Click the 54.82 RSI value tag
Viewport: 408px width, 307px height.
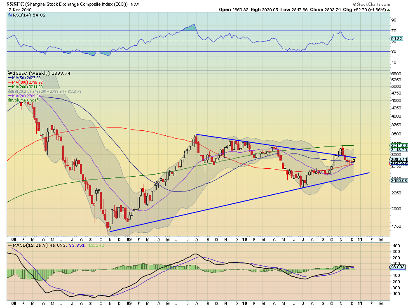[x=396, y=38]
